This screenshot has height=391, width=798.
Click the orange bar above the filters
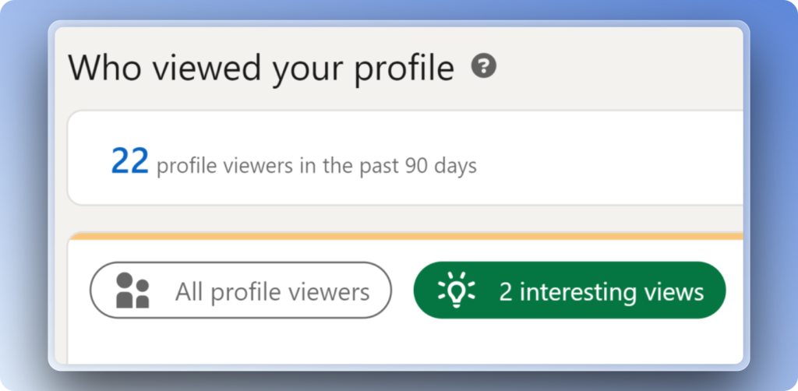405,235
